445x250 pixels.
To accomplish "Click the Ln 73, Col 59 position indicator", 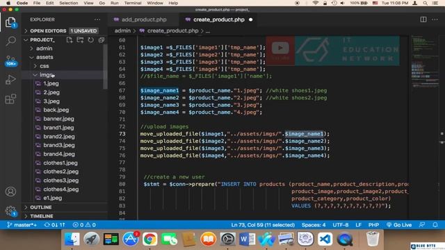I will pyautogui.click(x=263, y=225).
